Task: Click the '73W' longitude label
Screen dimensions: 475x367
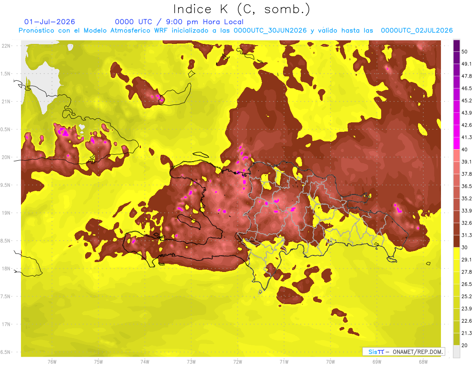Action: [191, 362]
